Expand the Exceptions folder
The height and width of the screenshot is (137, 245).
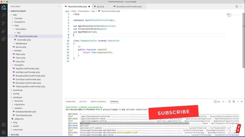tap(20, 22)
